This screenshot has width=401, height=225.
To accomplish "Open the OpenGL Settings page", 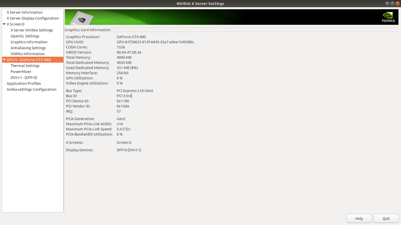I will pos(25,36).
